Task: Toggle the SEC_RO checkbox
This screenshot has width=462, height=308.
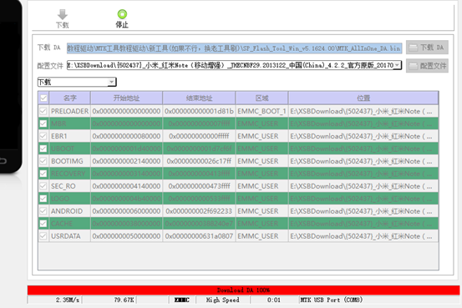Action: 43,186
